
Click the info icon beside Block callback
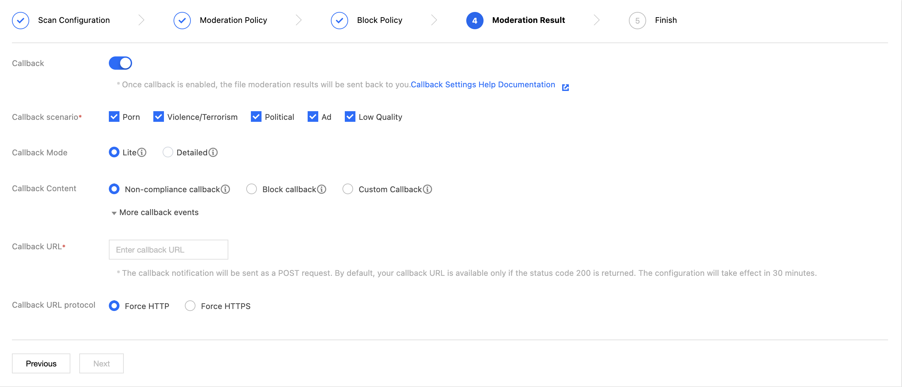322,189
